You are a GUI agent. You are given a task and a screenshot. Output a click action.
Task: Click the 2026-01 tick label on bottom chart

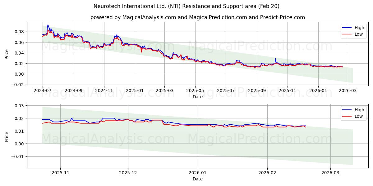click(198, 173)
